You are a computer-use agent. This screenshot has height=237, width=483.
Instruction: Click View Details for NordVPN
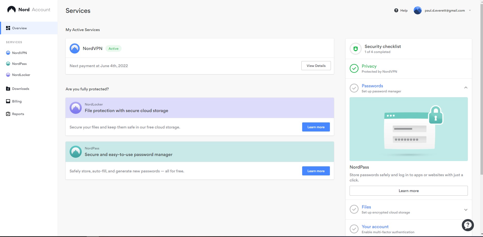[316, 66]
